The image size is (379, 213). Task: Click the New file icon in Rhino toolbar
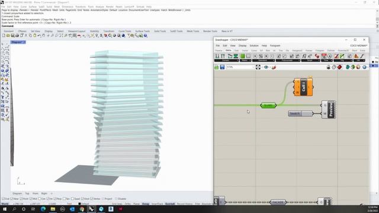click(x=4, y=35)
